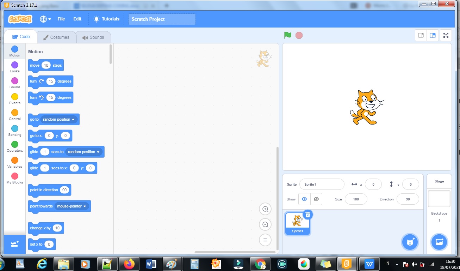This screenshot has height=271, width=460.
Task: Select the Control block category
Action: (x=14, y=113)
